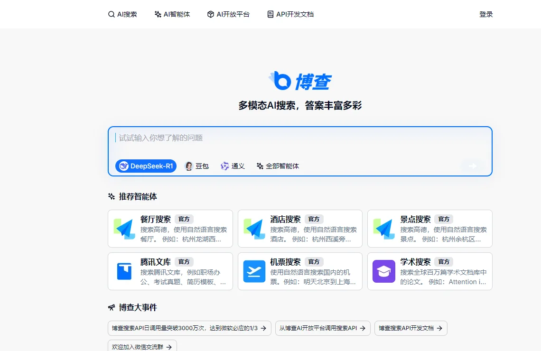Viewport: 541px width, 351px height.
Task: Open 全部智能体 list
Action: [278, 166]
